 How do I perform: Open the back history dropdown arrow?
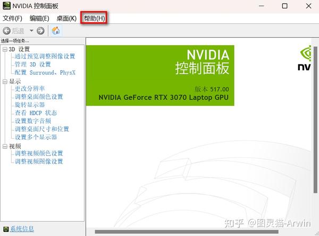click(31, 31)
